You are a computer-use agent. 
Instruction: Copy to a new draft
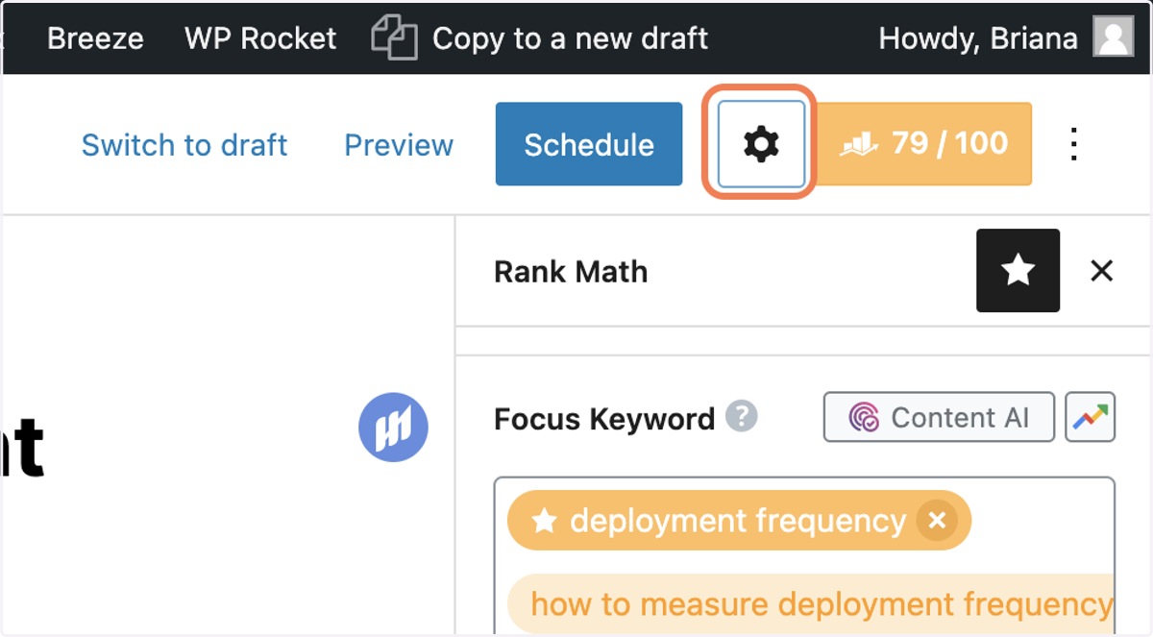pyautogui.click(x=540, y=38)
